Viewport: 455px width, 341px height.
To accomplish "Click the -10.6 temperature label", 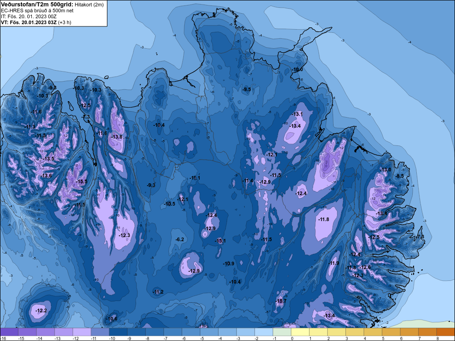I will coord(111,319).
